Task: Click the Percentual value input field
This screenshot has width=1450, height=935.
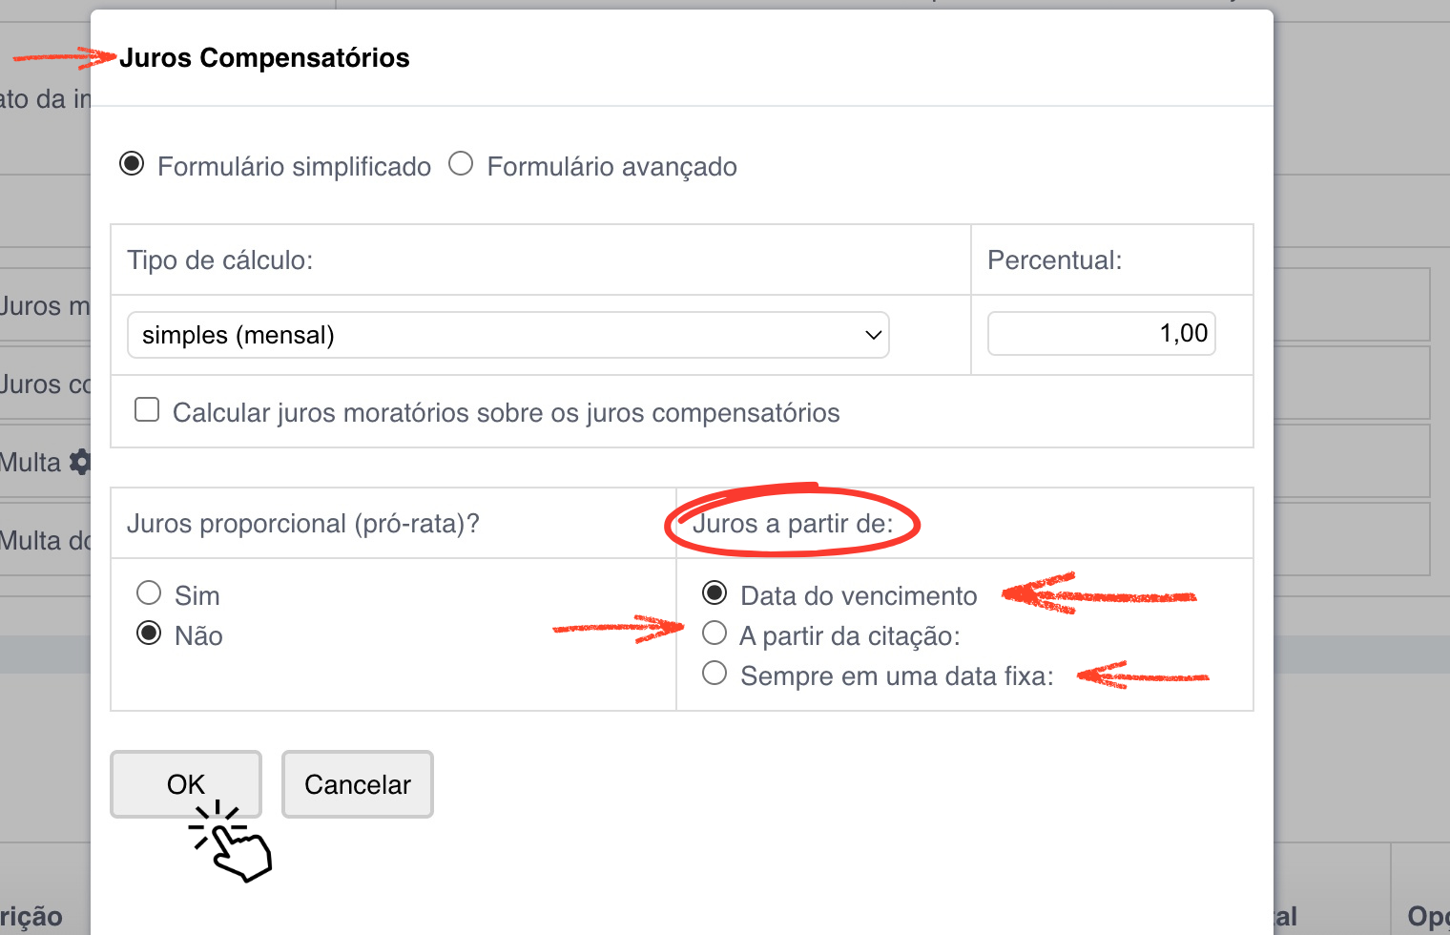Action: [x=1101, y=334]
